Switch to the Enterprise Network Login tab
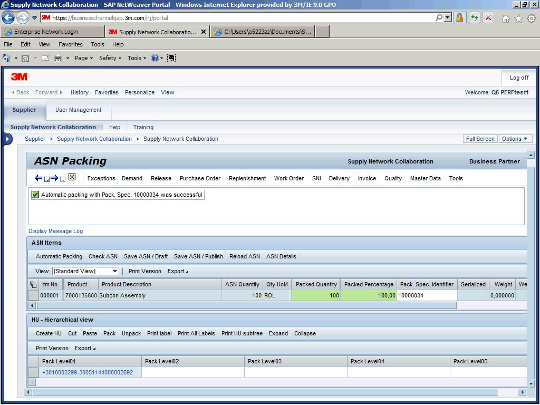Screen dimensions: 540x405 (53, 32)
